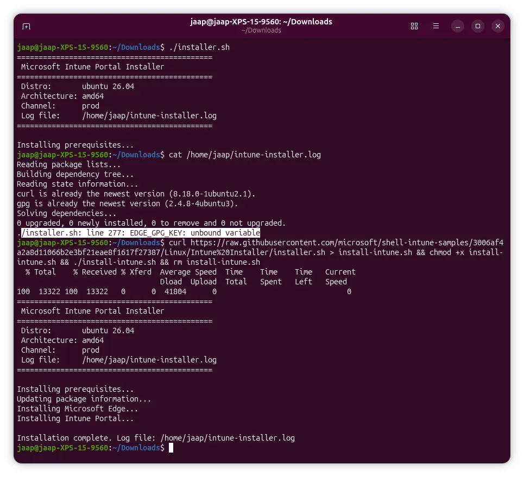Click '% Received' curl column header
This screenshot has width=524, height=477.
pyautogui.click(x=95, y=272)
